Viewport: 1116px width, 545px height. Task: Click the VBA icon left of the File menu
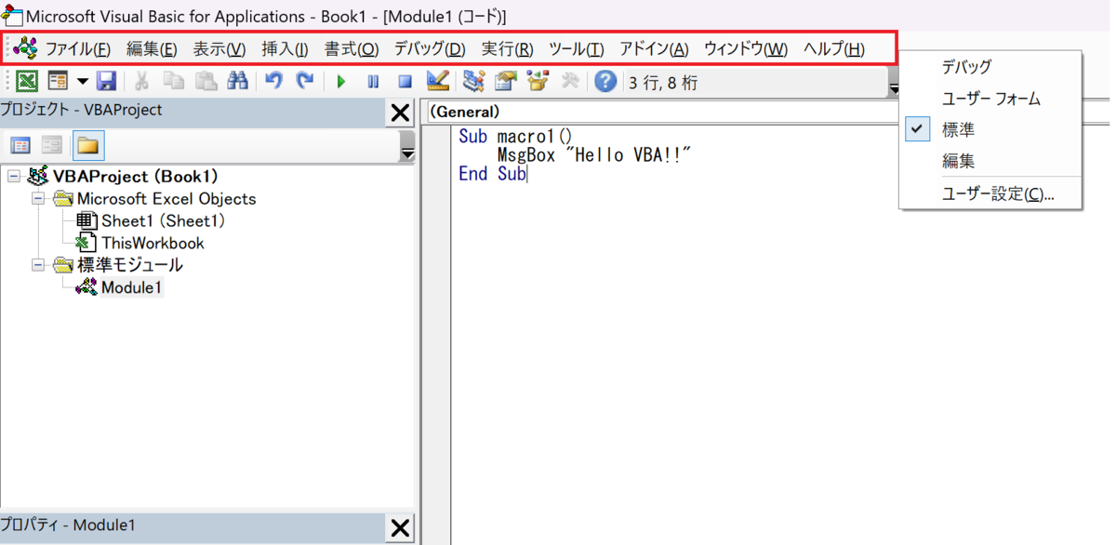tap(26, 48)
